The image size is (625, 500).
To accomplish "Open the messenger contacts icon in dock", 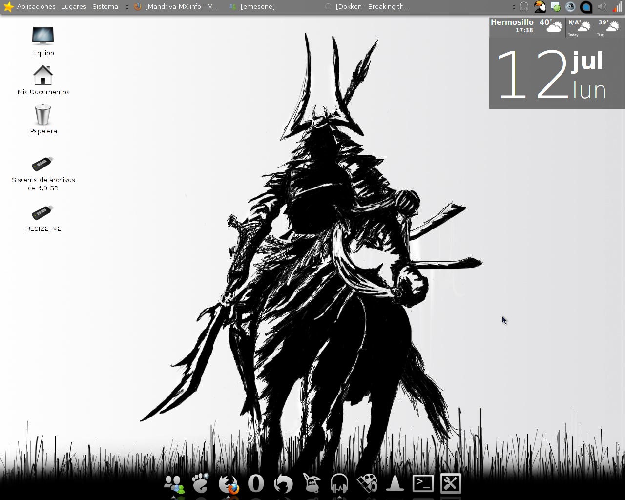I will [174, 484].
